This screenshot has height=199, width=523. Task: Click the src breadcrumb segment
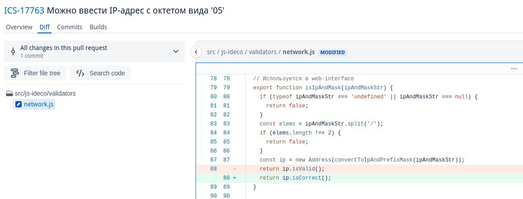(211, 52)
